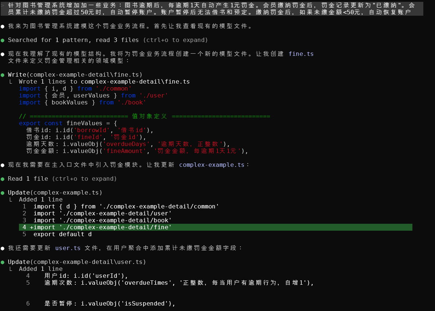Viewport: 435px width, 311px height.
Task: Open the user.ts file name in text
Action: 68,248
